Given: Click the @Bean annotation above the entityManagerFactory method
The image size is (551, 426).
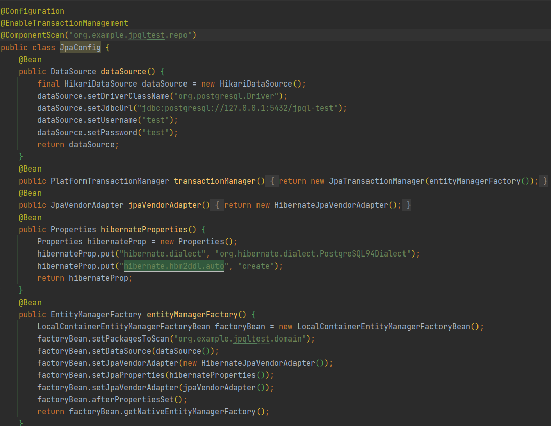Looking at the screenshot, I should coord(30,302).
